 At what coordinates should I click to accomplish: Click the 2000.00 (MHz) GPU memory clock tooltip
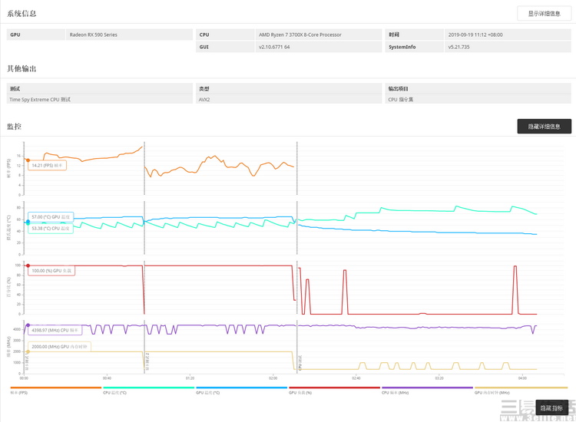click(59, 346)
